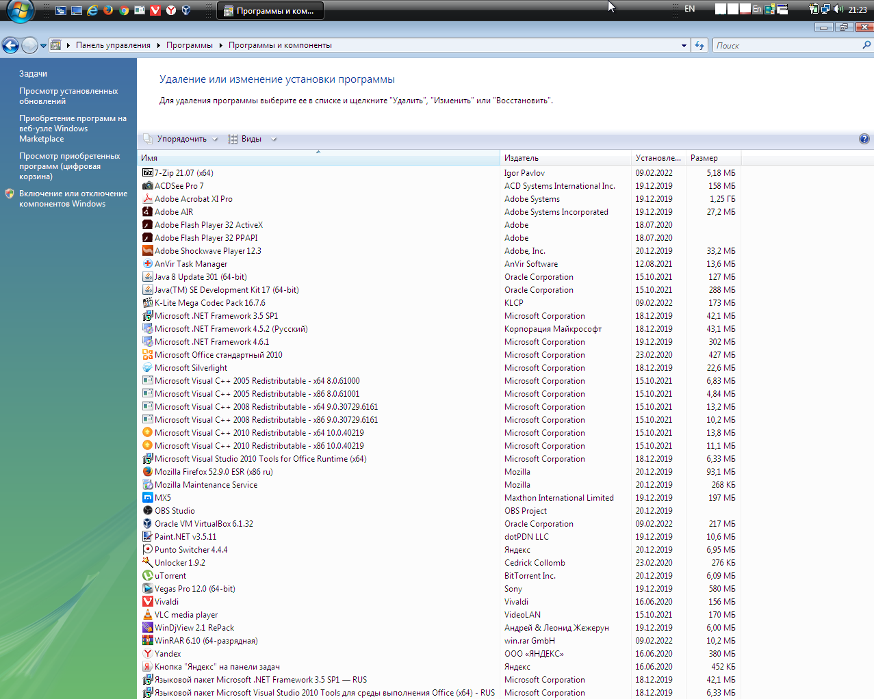Click the Microsoft Office 2010 icon
This screenshot has width=874, height=699.
pos(147,355)
